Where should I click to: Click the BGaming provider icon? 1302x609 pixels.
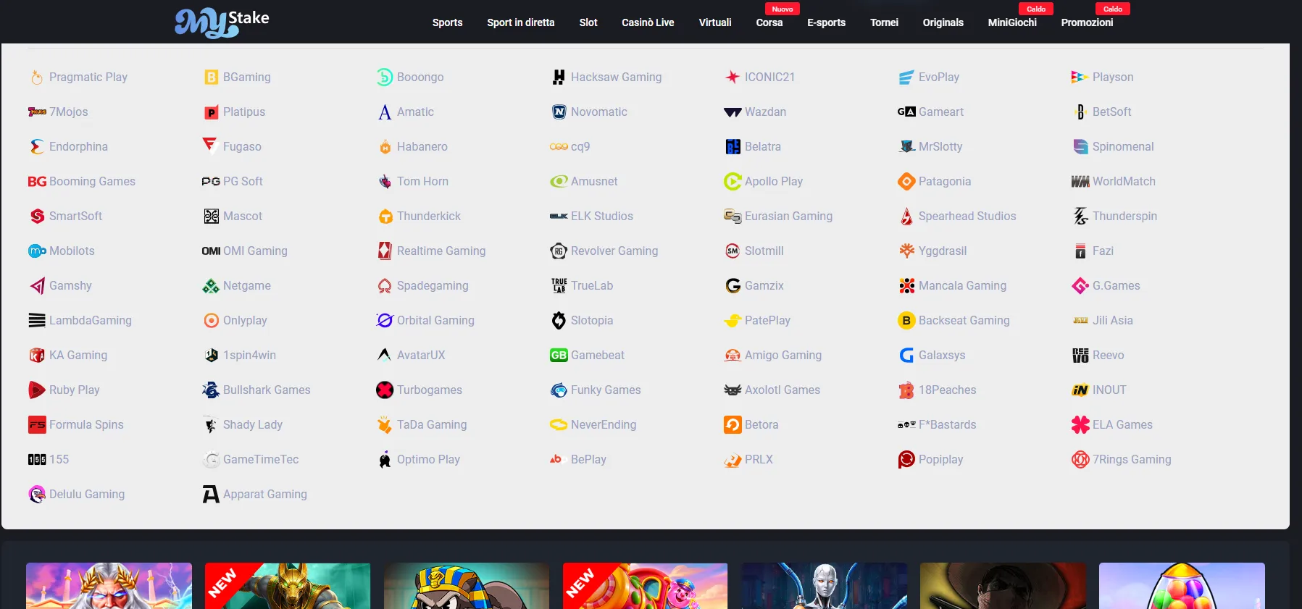(211, 77)
